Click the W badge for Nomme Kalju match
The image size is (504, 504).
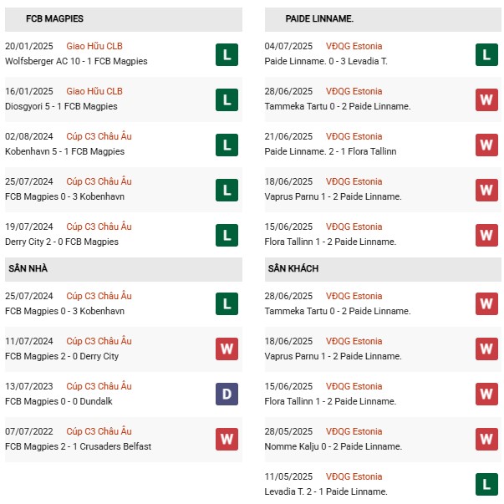[x=486, y=439]
